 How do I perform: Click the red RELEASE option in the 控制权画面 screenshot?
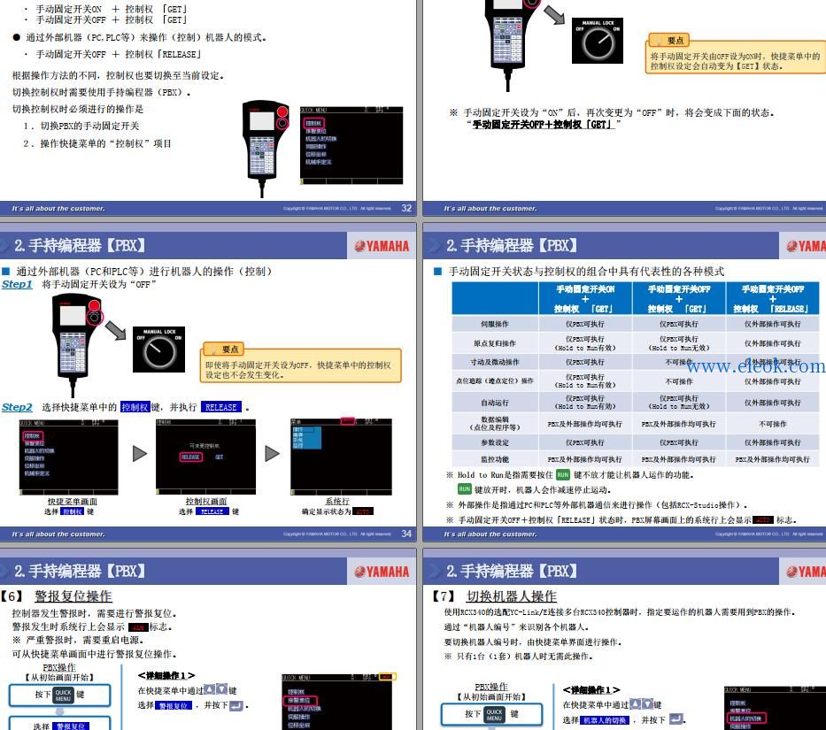(190, 457)
